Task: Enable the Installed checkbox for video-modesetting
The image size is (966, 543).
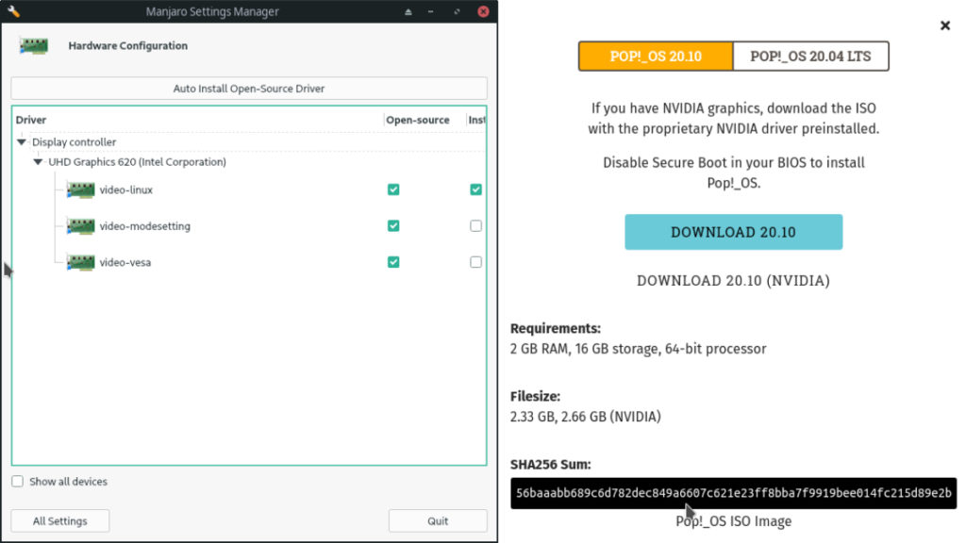Action: (x=476, y=225)
